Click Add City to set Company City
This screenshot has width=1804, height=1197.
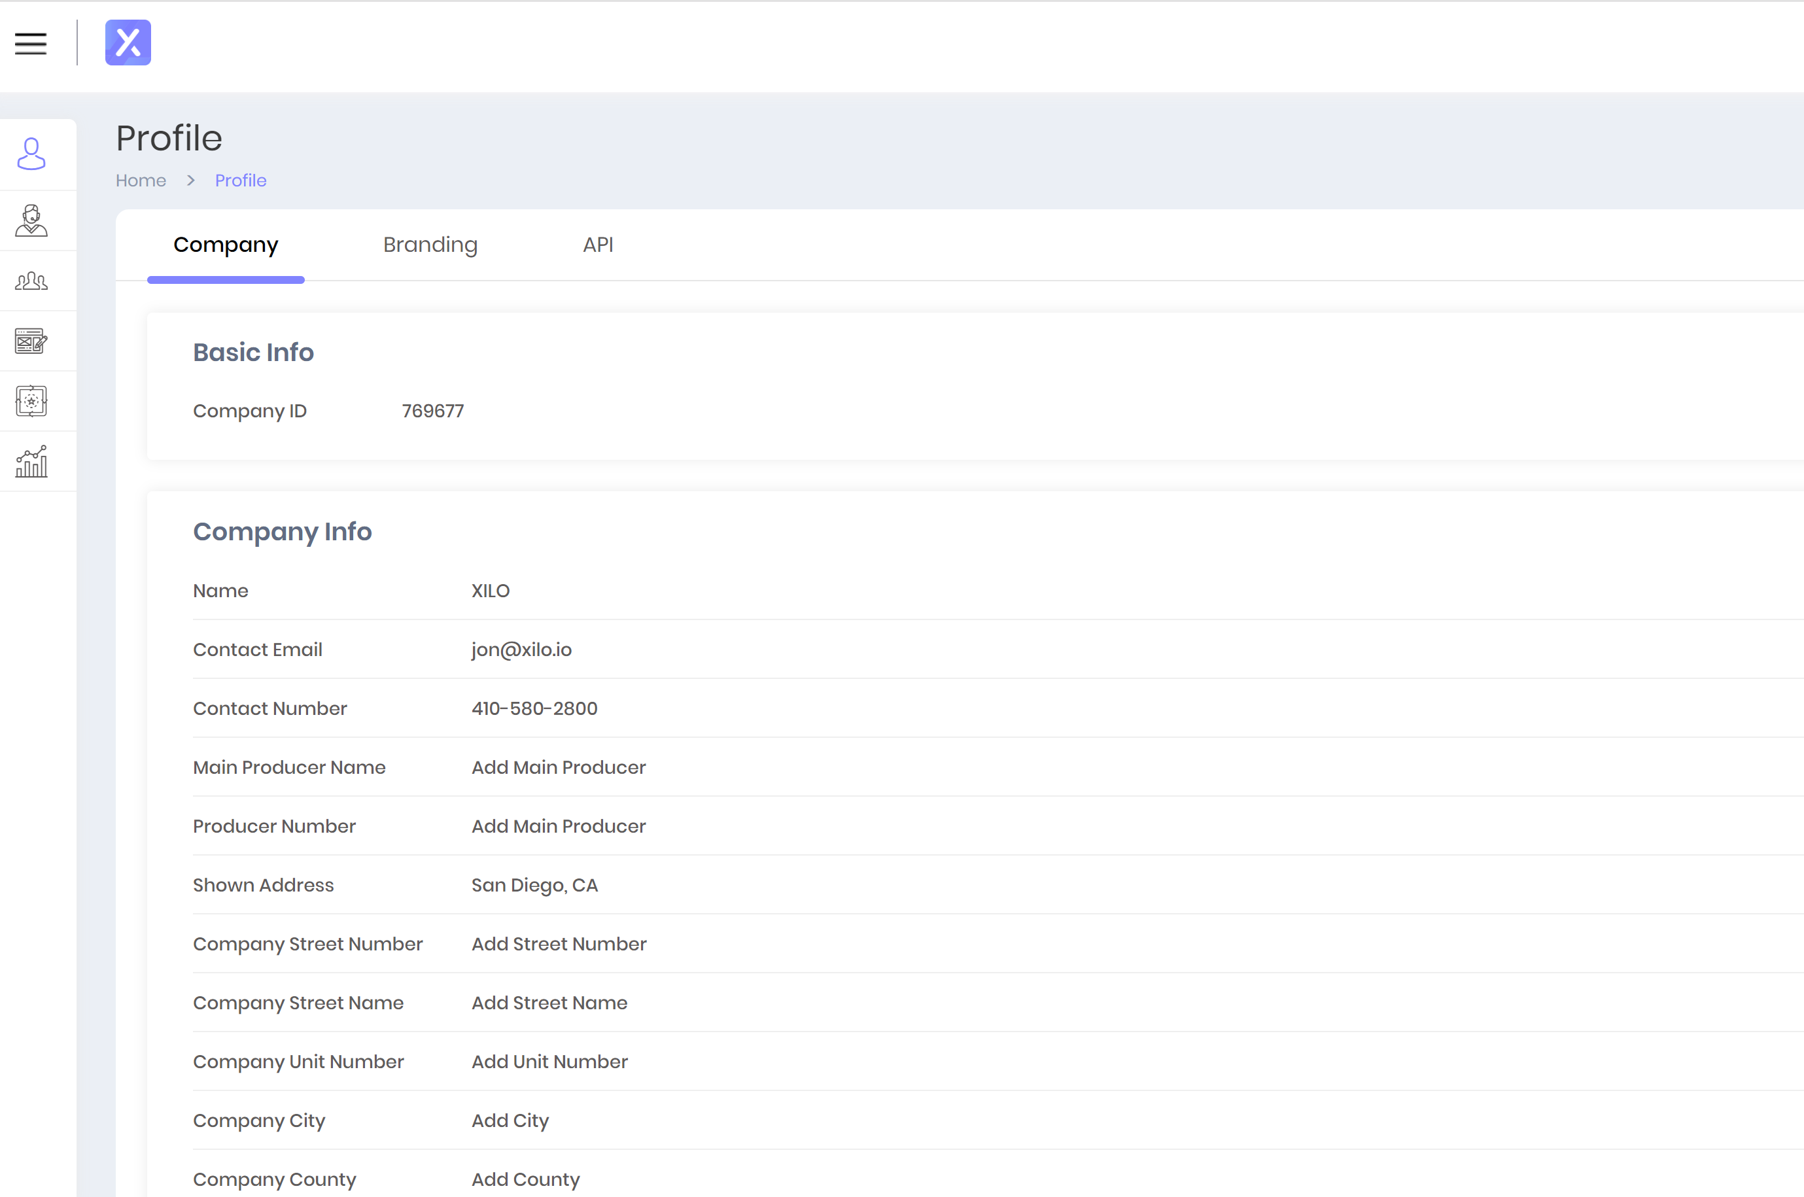(x=509, y=1120)
